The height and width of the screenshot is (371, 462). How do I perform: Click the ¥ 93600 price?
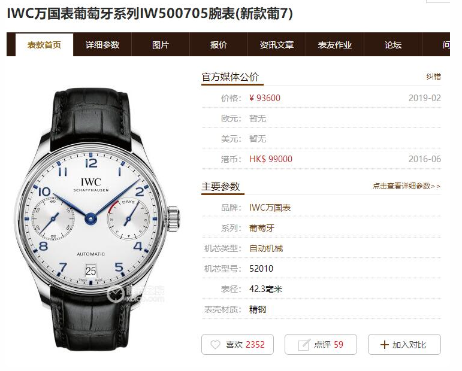click(x=265, y=98)
